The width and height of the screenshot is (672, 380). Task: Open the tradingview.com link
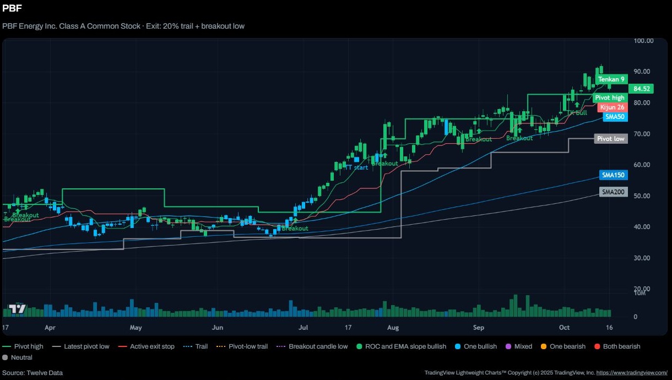tap(632, 373)
